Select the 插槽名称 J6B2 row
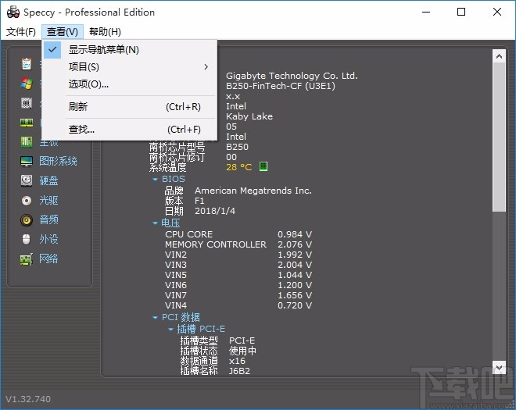Image resolution: width=516 pixels, height=410 pixels. click(x=215, y=371)
